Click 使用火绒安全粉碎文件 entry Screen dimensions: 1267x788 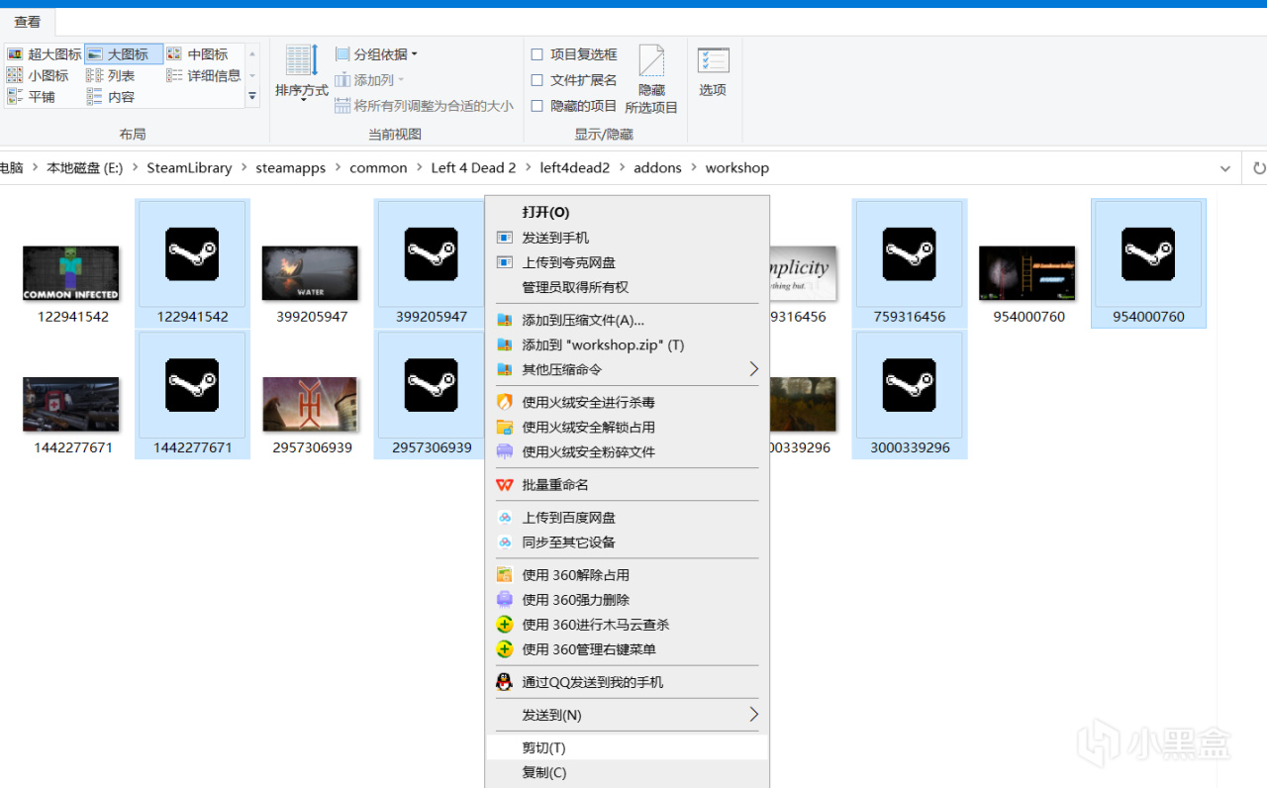(x=627, y=451)
